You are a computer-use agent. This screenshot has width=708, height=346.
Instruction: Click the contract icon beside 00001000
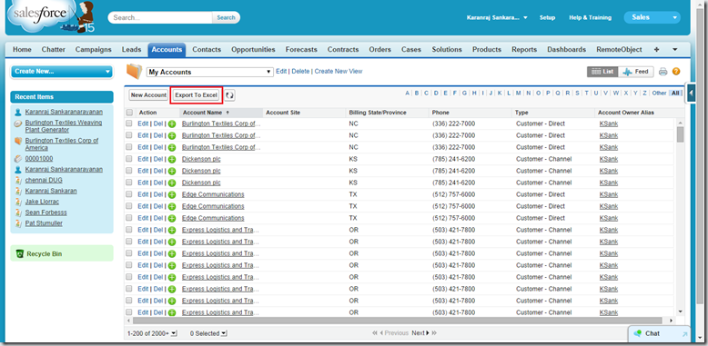point(18,159)
